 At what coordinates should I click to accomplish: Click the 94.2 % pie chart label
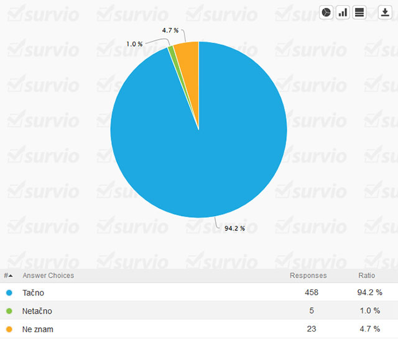pyautogui.click(x=234, y=228)
